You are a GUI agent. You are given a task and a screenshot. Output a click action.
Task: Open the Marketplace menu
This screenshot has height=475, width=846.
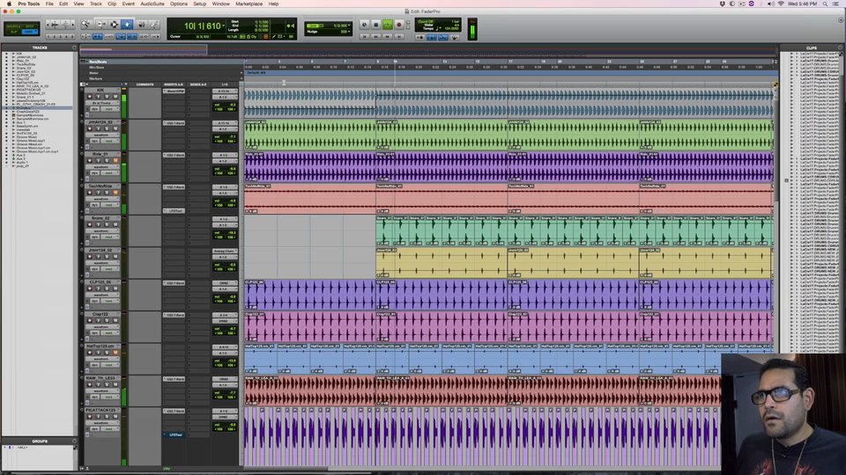249,4
